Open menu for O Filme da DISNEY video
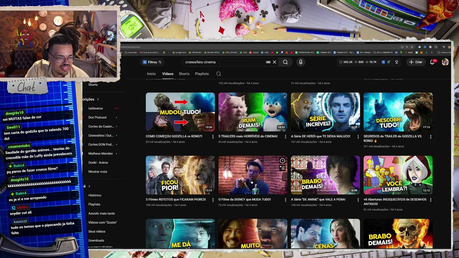The width and height of the screenshot is (459, 258). (x=285, y=200)
